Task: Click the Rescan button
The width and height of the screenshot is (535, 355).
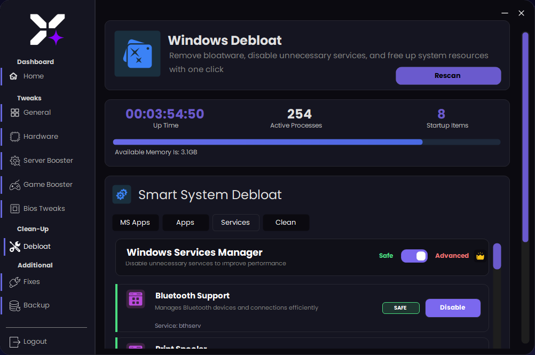Action: point(448,76)
